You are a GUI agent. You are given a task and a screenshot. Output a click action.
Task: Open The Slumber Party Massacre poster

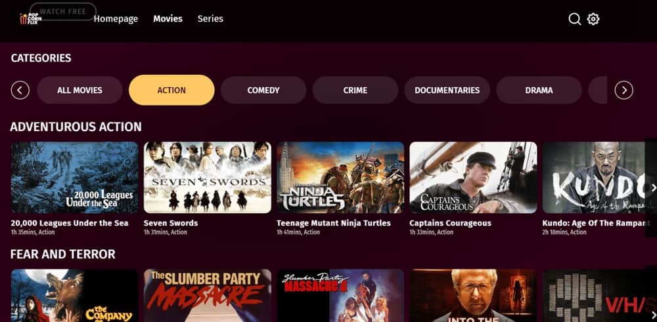tap(208, 295)
